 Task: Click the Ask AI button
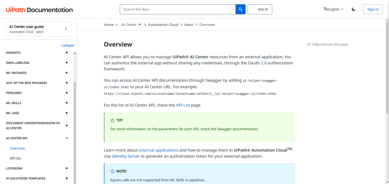click(260, 9)
